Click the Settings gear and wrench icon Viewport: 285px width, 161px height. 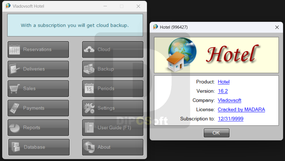[x=89, y=108]
